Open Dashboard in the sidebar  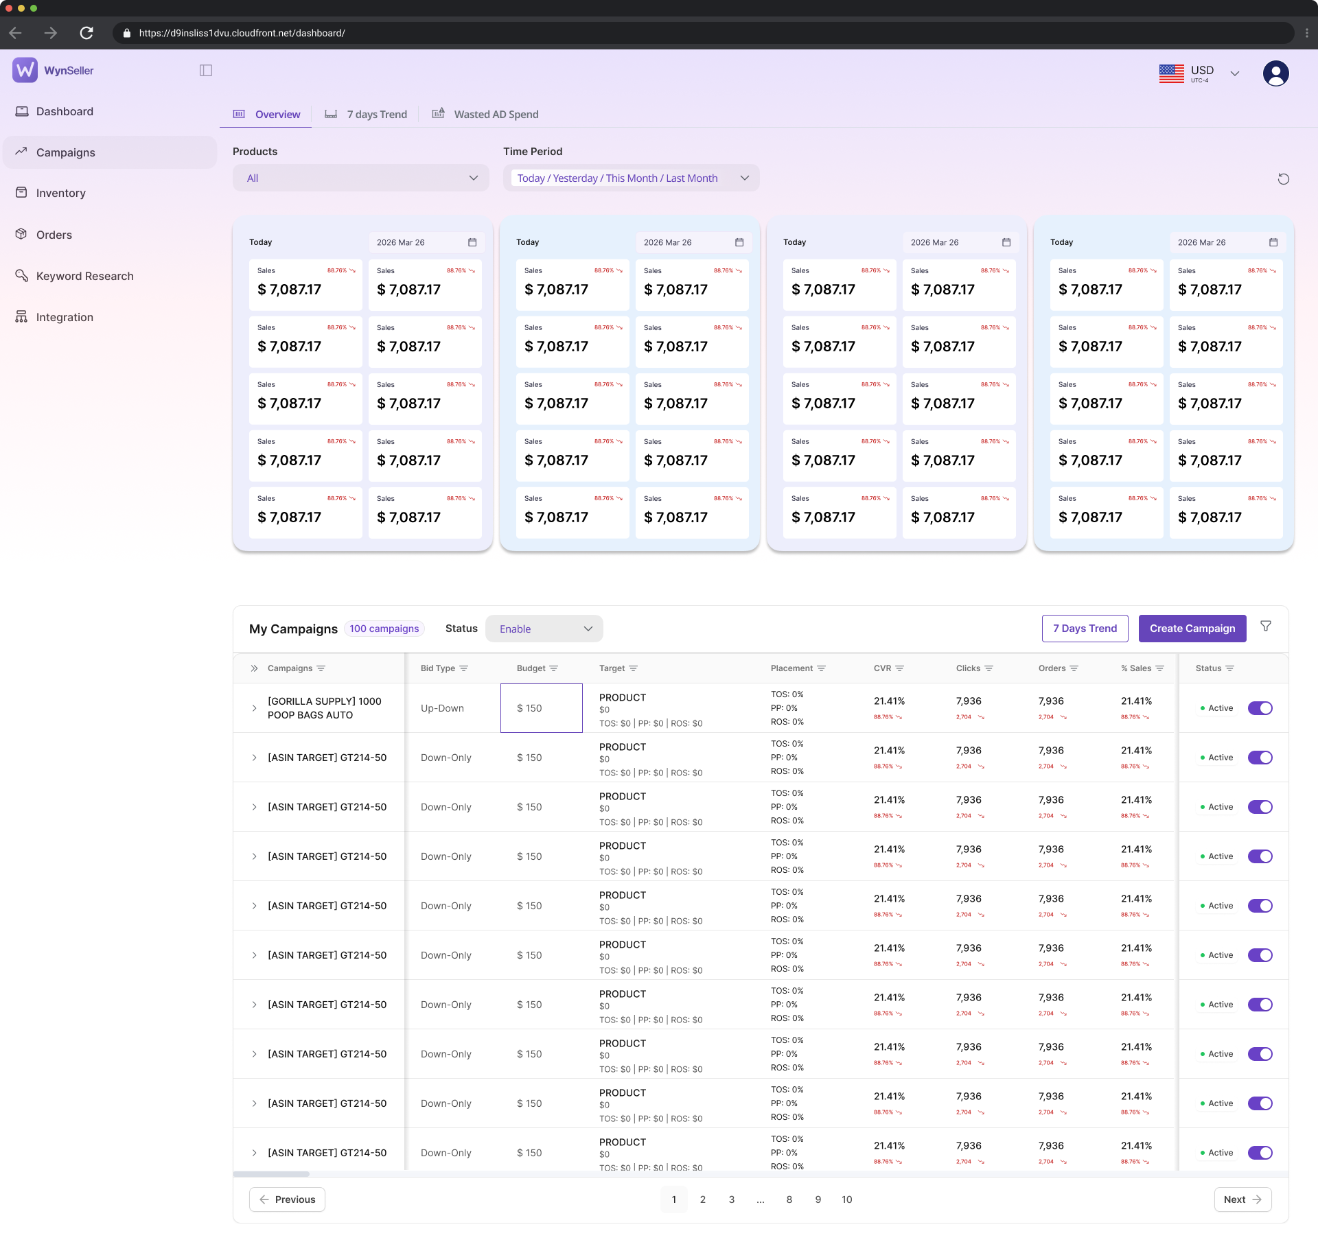coord(110,111)
